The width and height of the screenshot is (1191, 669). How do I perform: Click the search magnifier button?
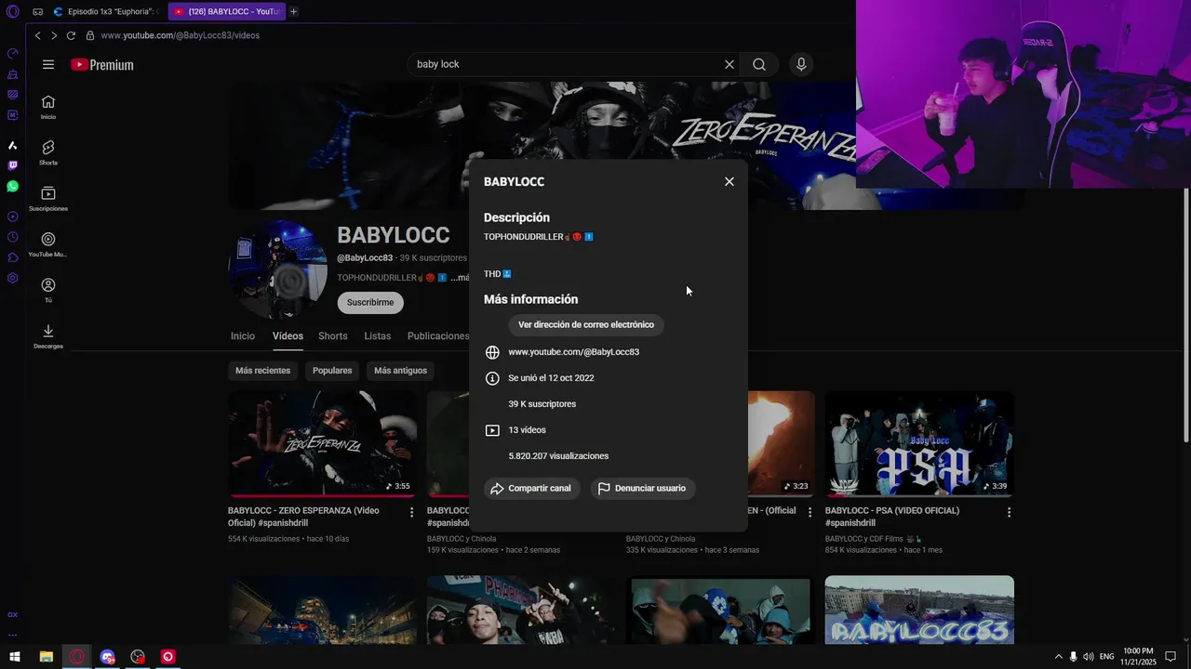click(x=759, y=65)
